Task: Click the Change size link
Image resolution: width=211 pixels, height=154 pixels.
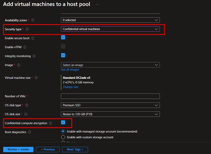Action: coord(70,87)
